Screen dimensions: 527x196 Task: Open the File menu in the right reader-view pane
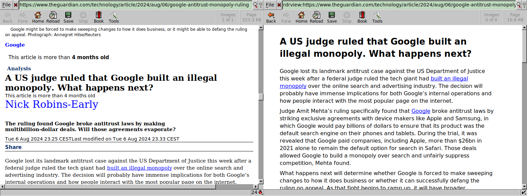270,5
